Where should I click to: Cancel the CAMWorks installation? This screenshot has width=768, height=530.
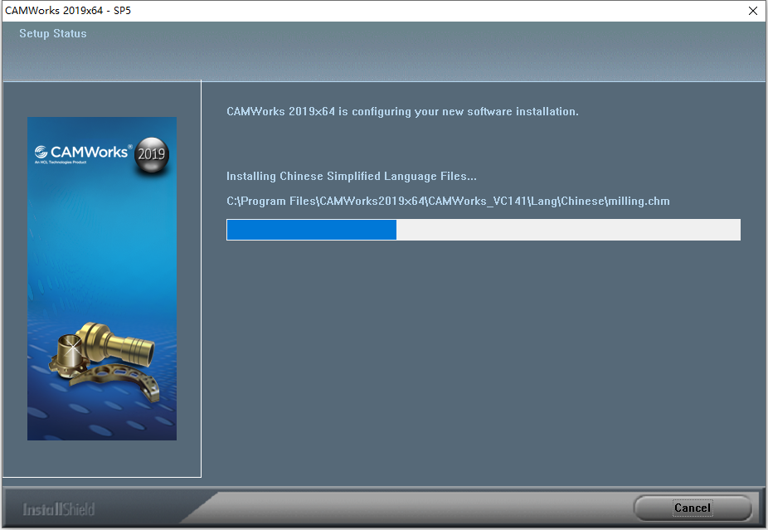(x=692, y=508)
